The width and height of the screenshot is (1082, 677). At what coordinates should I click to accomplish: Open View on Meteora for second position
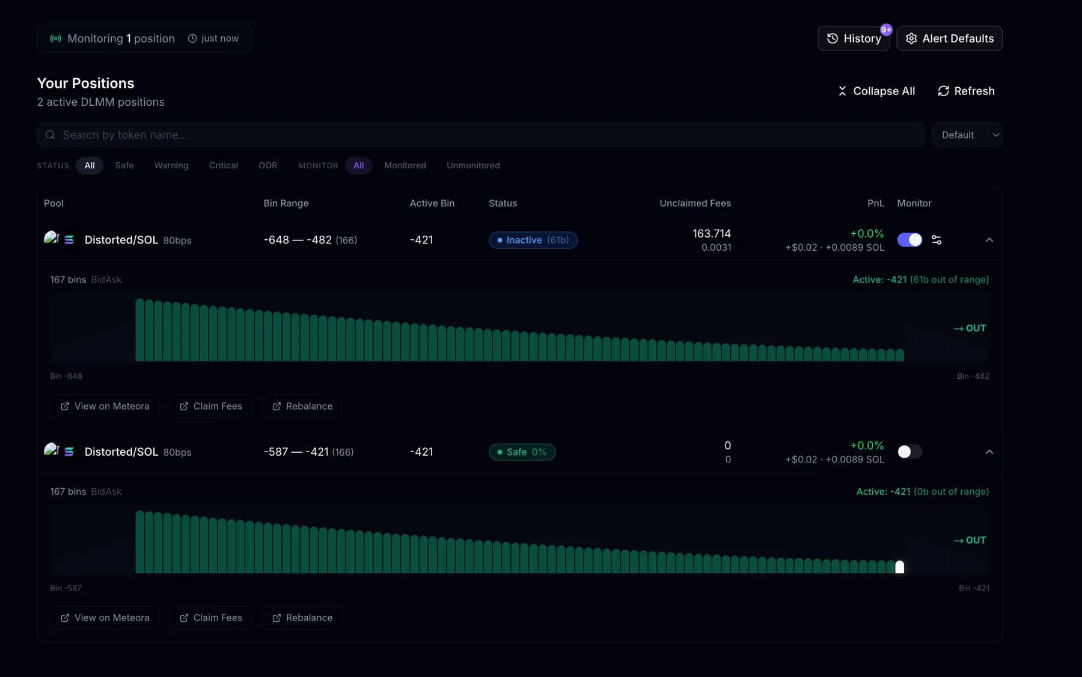pos(105,618)
